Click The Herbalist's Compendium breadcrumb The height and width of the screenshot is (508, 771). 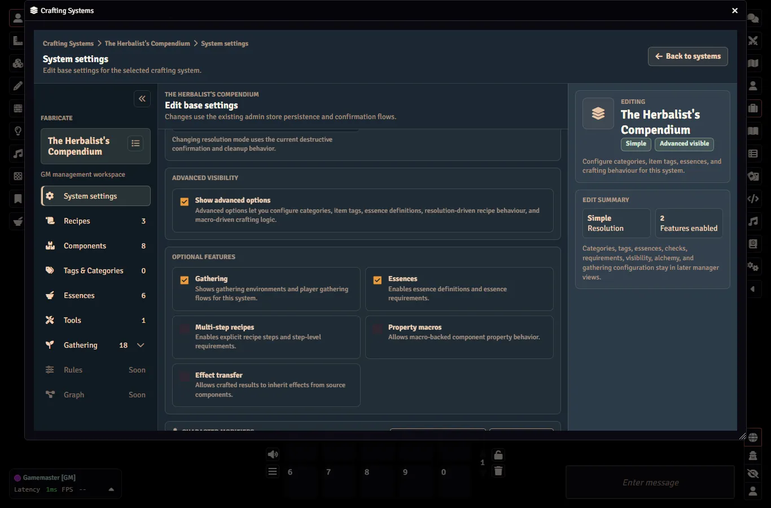click(x=147, y=43)
